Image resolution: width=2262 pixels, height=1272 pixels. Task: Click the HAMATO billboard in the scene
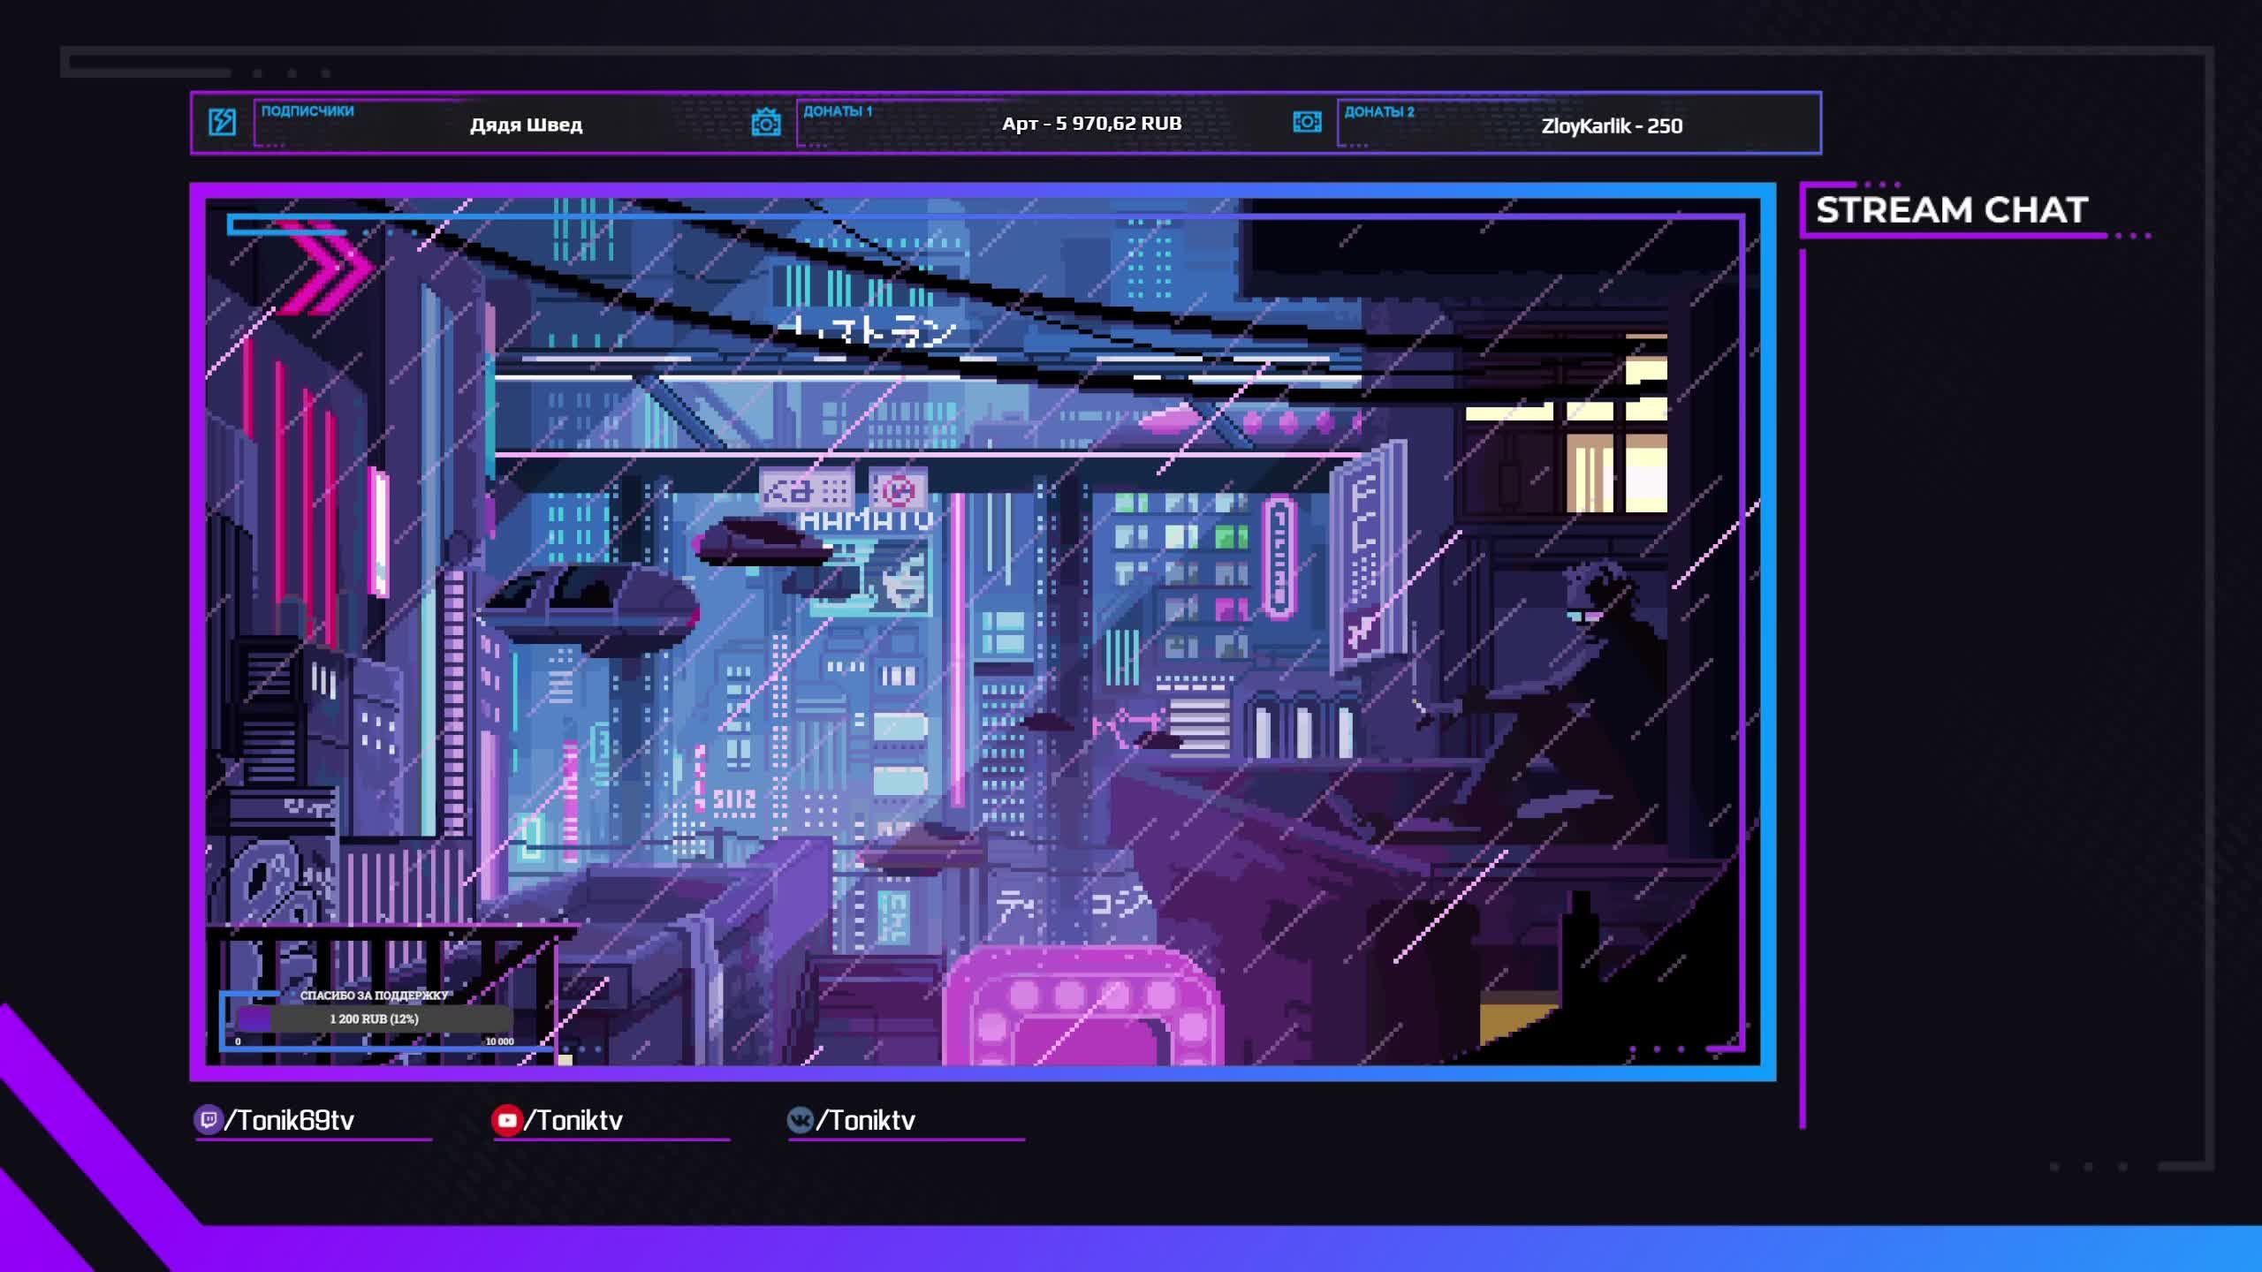[x=866, y=521]
